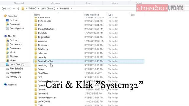Viewport: 189px width, 106px height.
Task: Click the Organize ribbon group label
Action: tap(56, 3)
